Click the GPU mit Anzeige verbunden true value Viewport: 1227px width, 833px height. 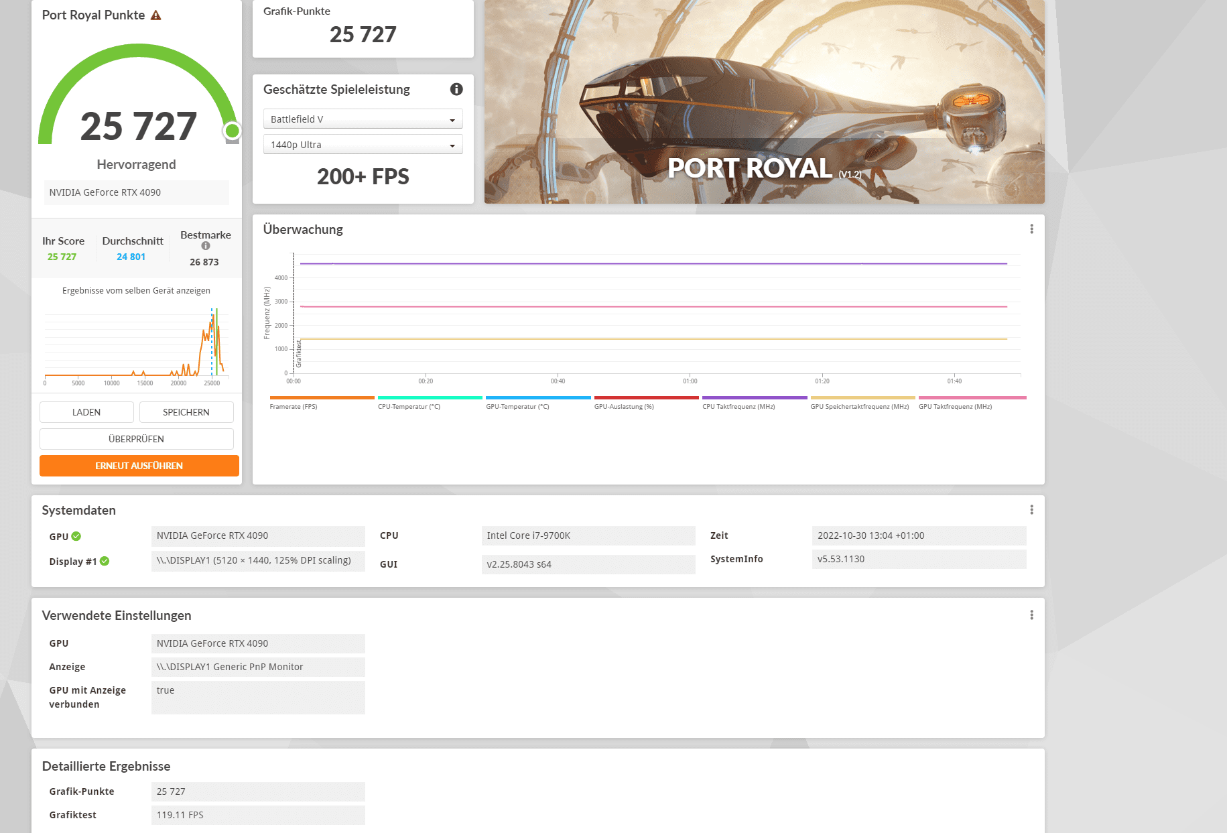coord(258,698)
